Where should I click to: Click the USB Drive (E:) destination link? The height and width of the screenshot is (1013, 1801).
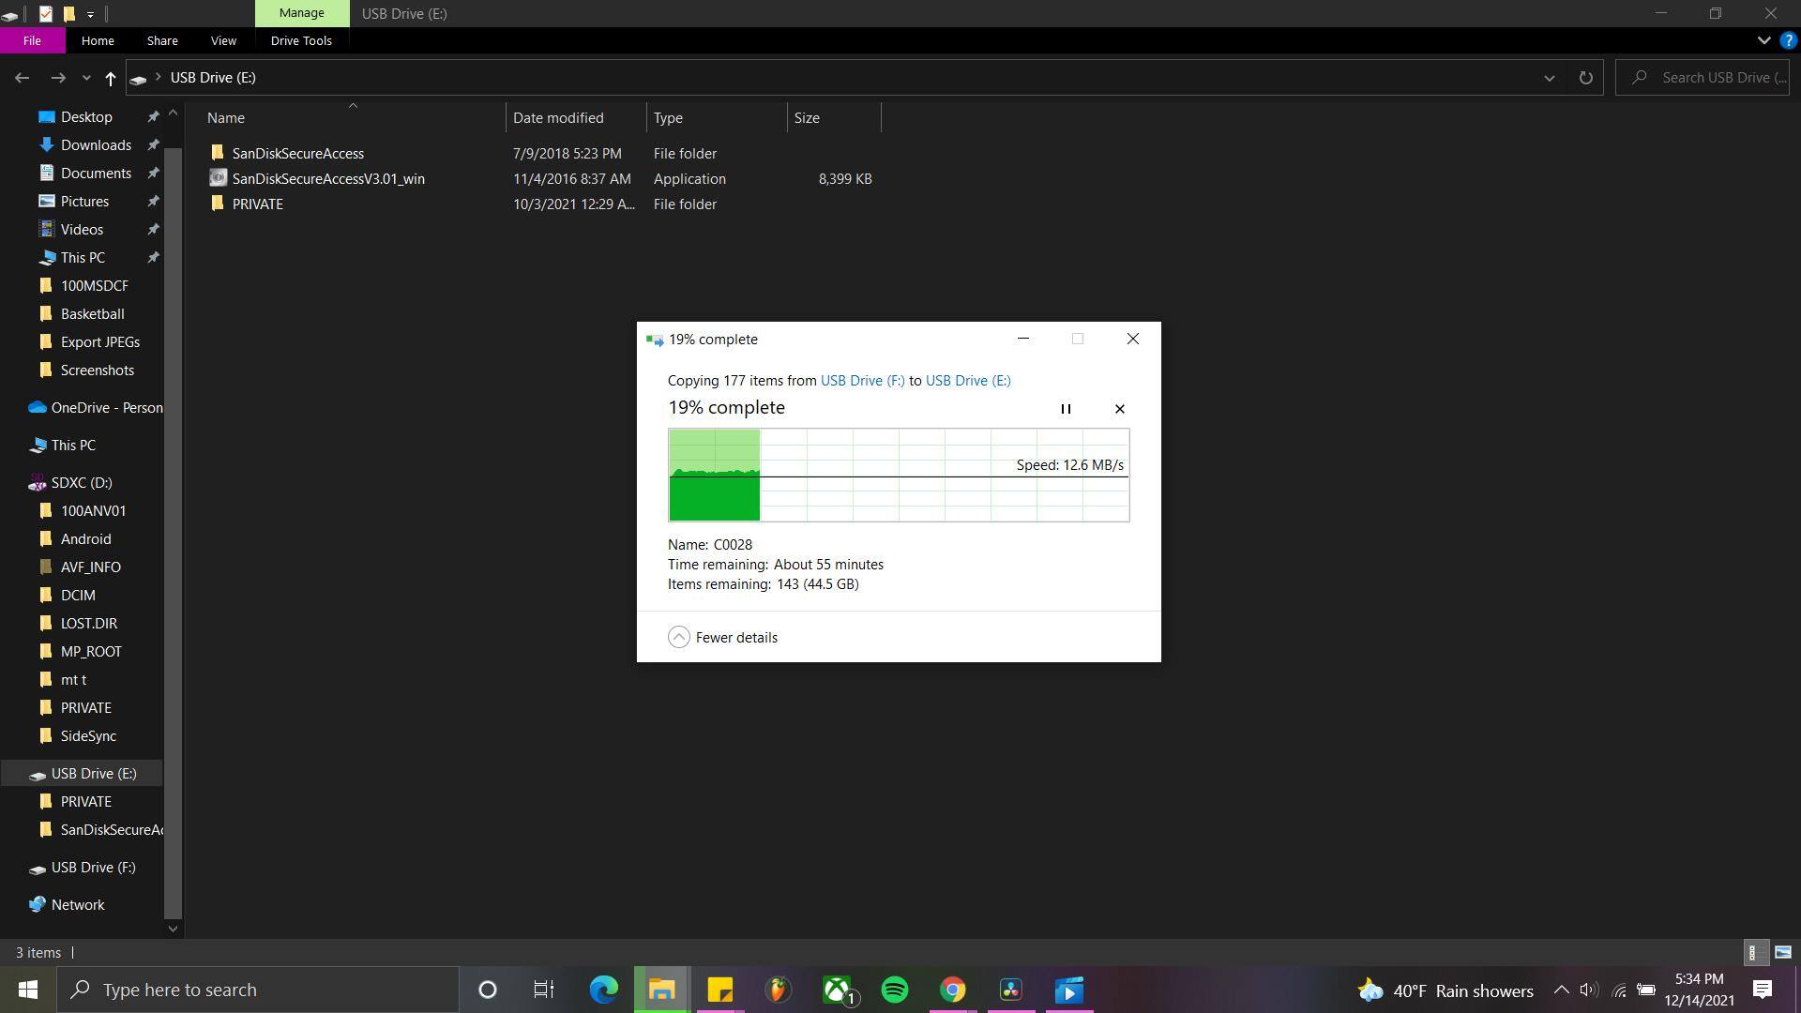(x=967, y=381)
